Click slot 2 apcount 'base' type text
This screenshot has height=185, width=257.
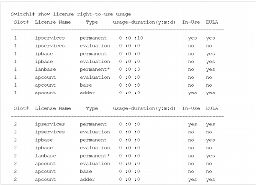86,171
